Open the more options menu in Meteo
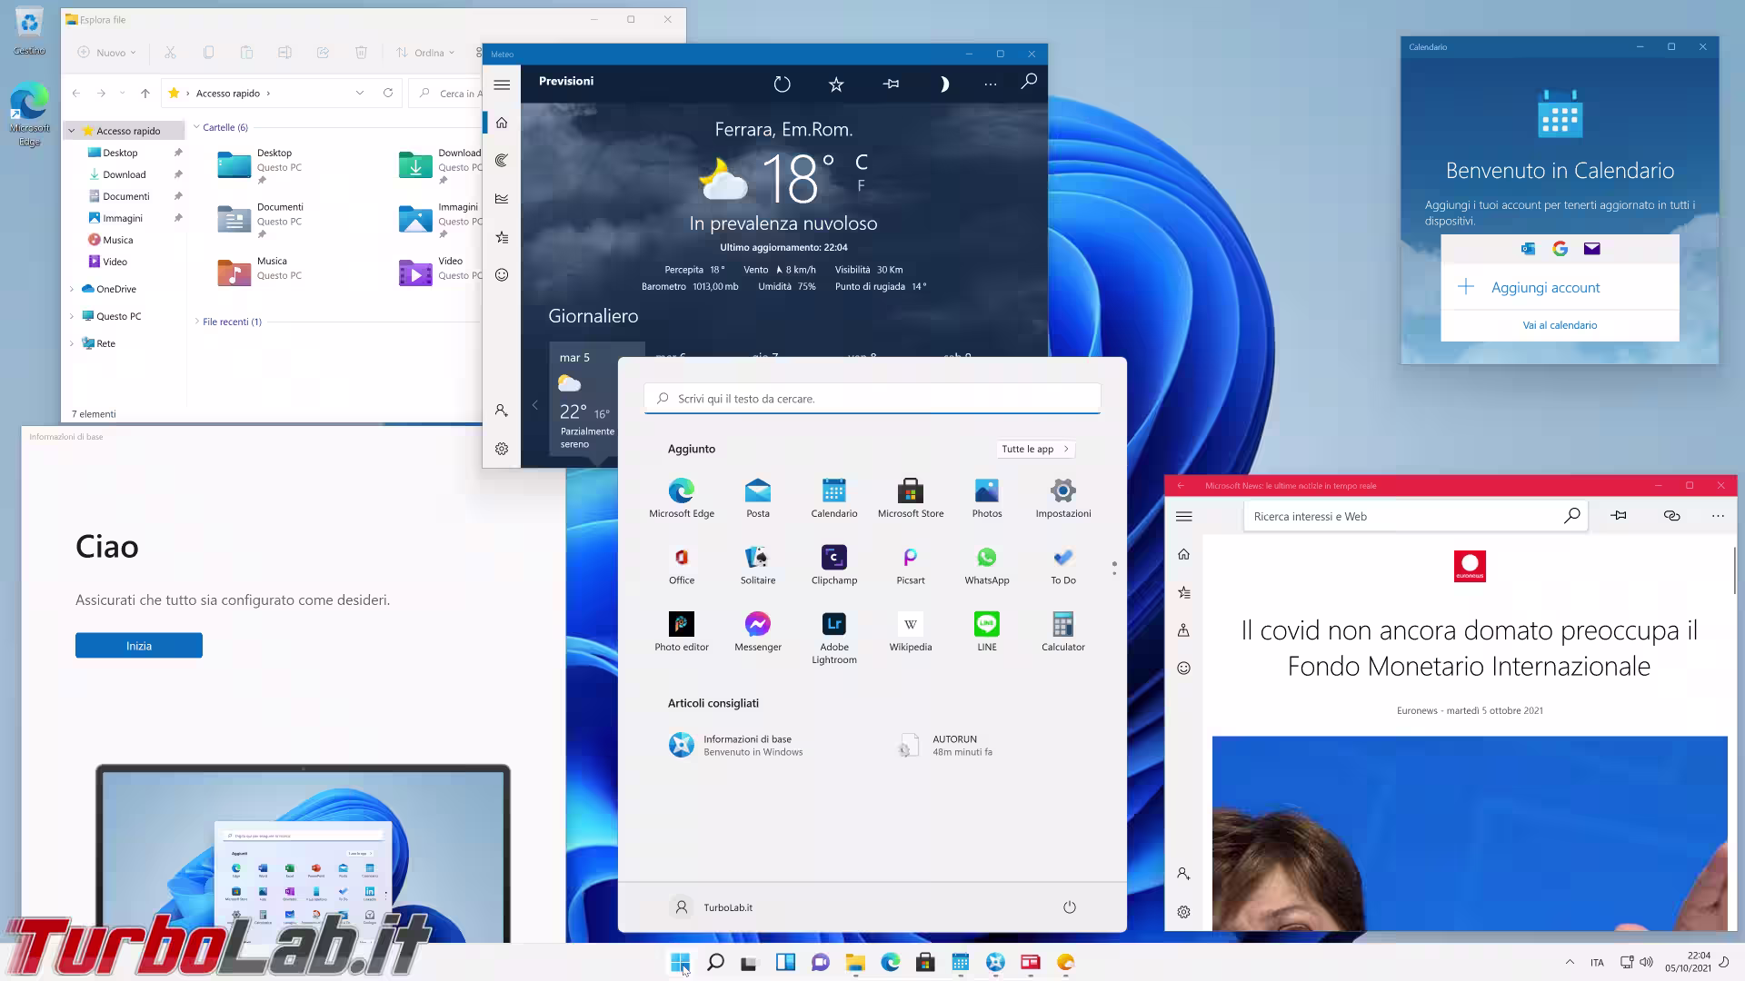Screen dimensions: 1745x981 point(991,84)
